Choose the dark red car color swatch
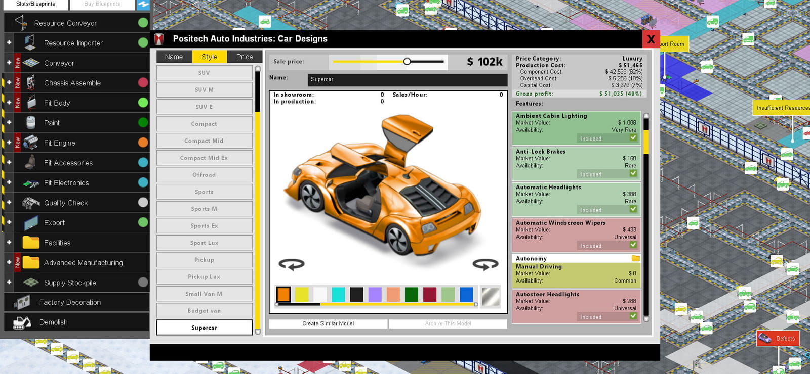The height and width of the screenshot is (374, 810). pos(430,294)
